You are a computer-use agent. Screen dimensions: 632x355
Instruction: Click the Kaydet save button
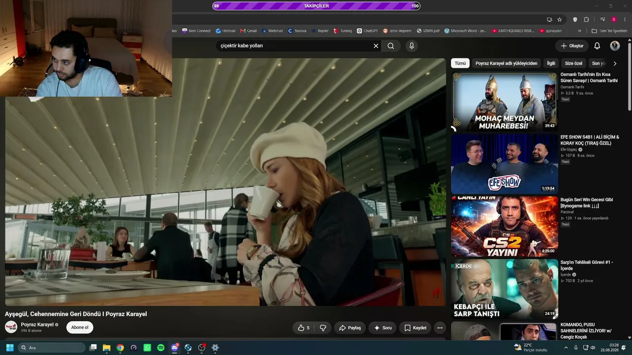click(415, 328)
